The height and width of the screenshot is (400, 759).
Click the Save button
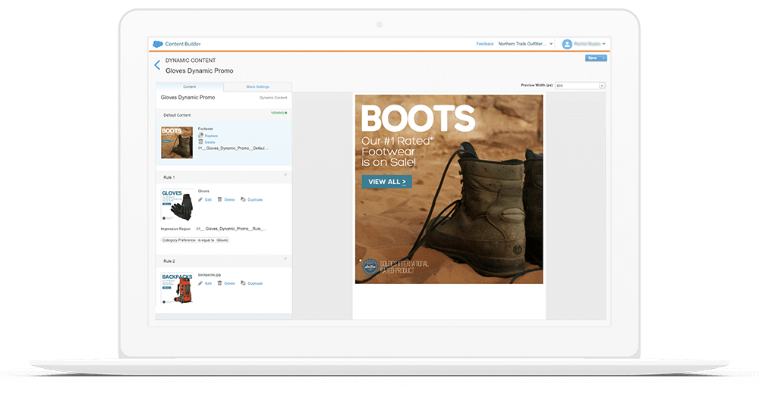(x=592, y=58)
